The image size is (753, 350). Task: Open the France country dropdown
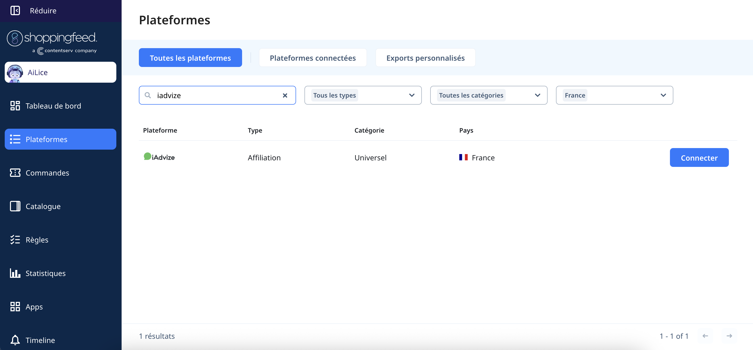click(614, 95)
